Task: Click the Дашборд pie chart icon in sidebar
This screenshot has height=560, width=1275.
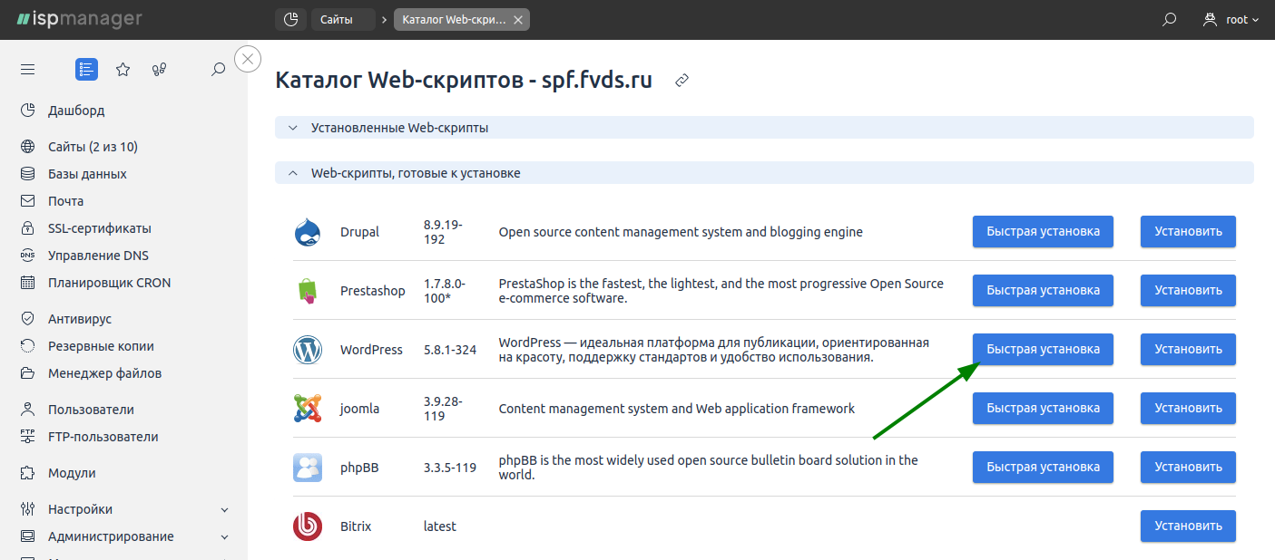Action: 27,111
